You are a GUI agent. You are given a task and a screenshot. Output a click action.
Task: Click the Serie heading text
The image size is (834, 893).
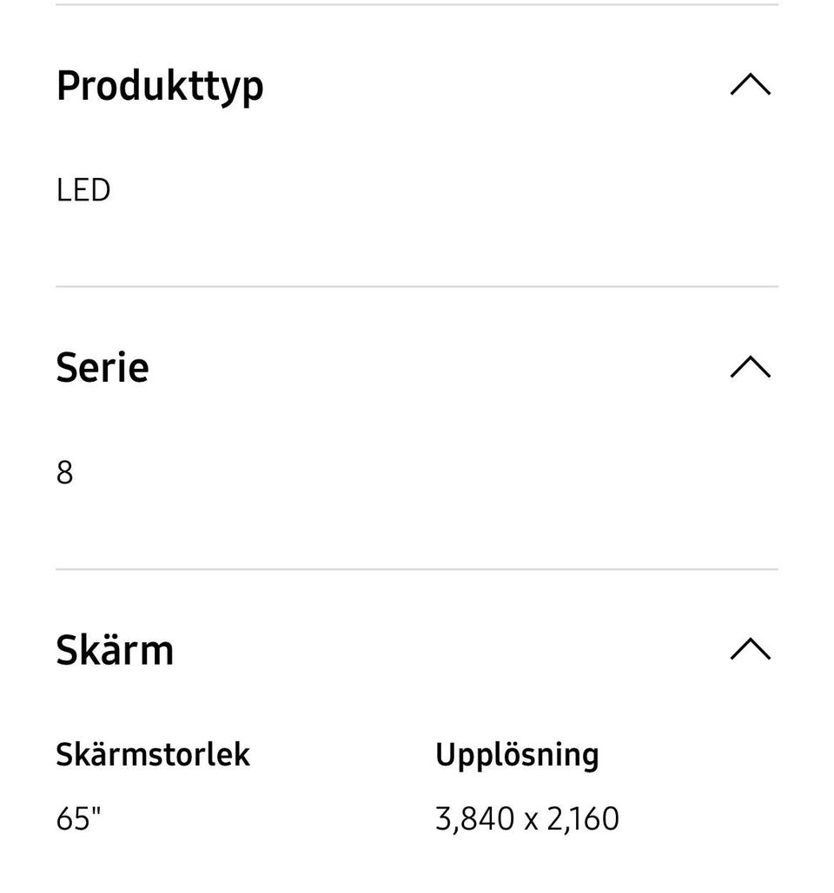[103, 368]
